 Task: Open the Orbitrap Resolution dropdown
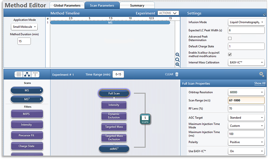click(x=246, y=92)
